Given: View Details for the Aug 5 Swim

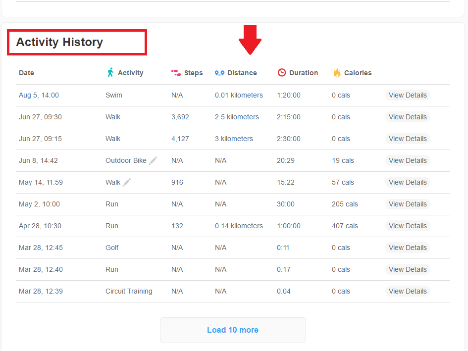Looking at the screenshot, I should click(408, 95).
